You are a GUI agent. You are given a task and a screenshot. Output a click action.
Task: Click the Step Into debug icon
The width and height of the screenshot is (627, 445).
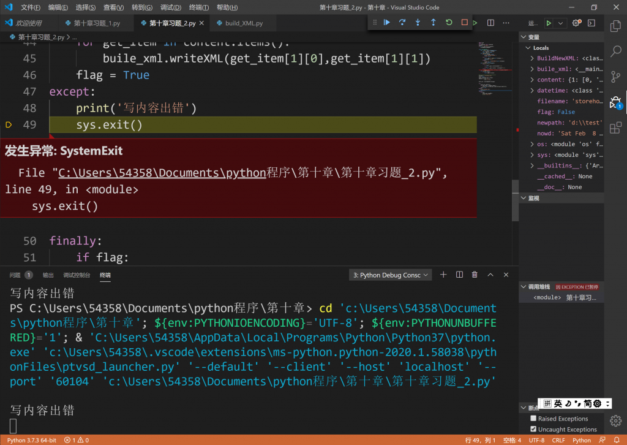tap(418, 23)
